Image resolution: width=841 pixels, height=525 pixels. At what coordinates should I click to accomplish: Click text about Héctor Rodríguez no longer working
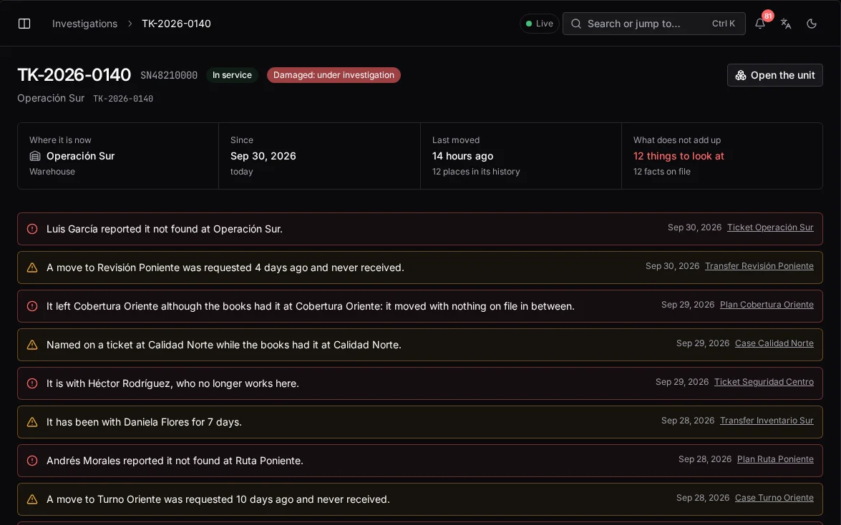click(x=172, y=383)
